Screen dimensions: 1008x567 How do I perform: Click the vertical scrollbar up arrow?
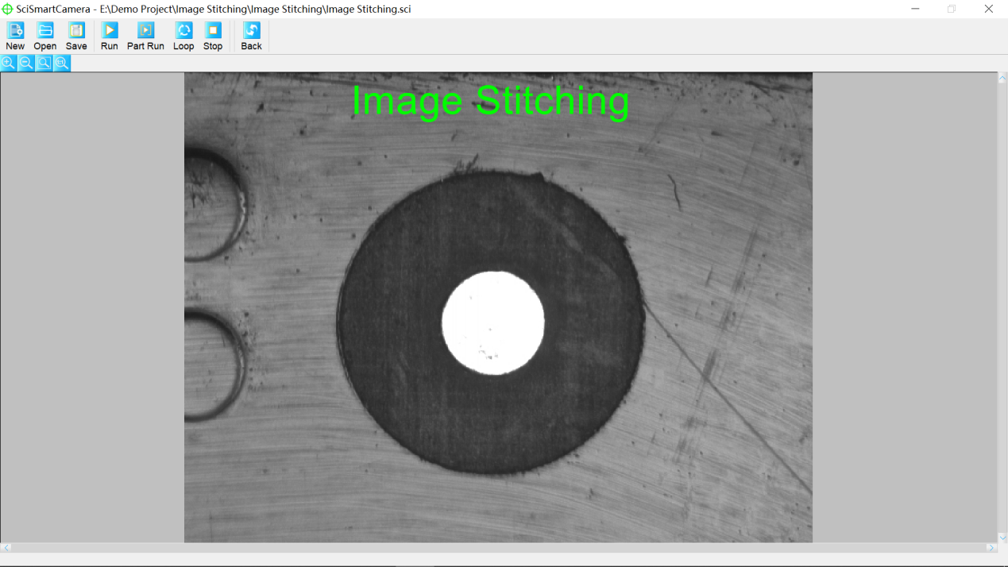pyautogui.click(x=1002, y=79)
